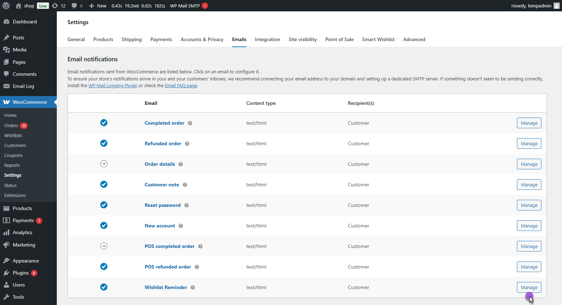The image size is (562, 305).
Task: Click help icon next to POS refunded order
Action: tap(197, 267)
